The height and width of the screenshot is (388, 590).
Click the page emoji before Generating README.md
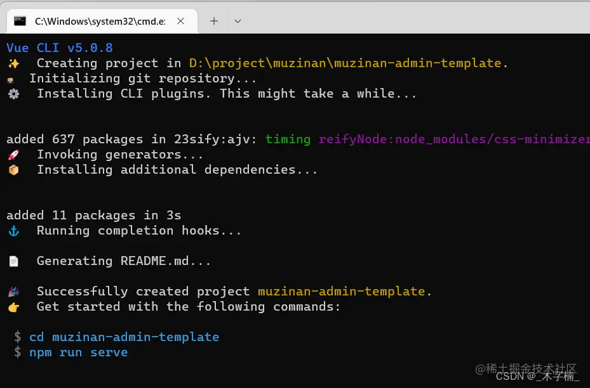[x=13, y=261]
